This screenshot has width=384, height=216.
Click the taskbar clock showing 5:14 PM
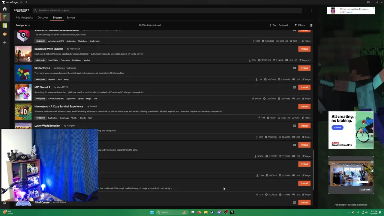coord(374,212)
